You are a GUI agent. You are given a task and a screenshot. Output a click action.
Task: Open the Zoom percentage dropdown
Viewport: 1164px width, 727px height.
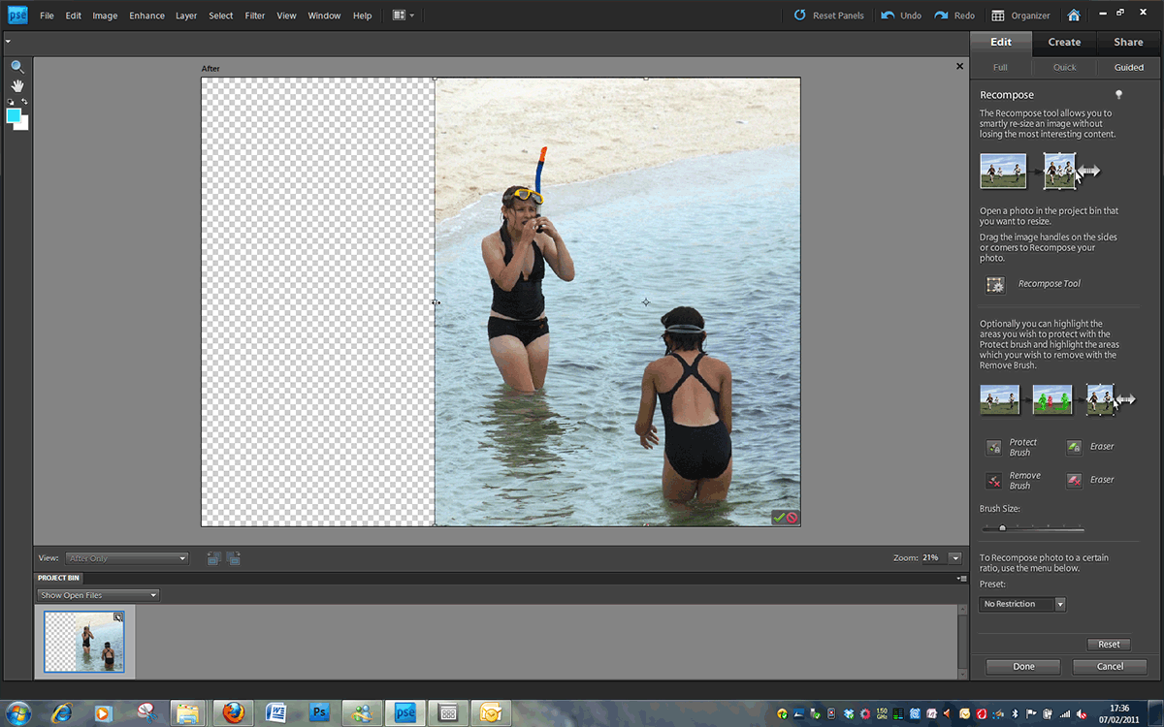tap(955, 558)
